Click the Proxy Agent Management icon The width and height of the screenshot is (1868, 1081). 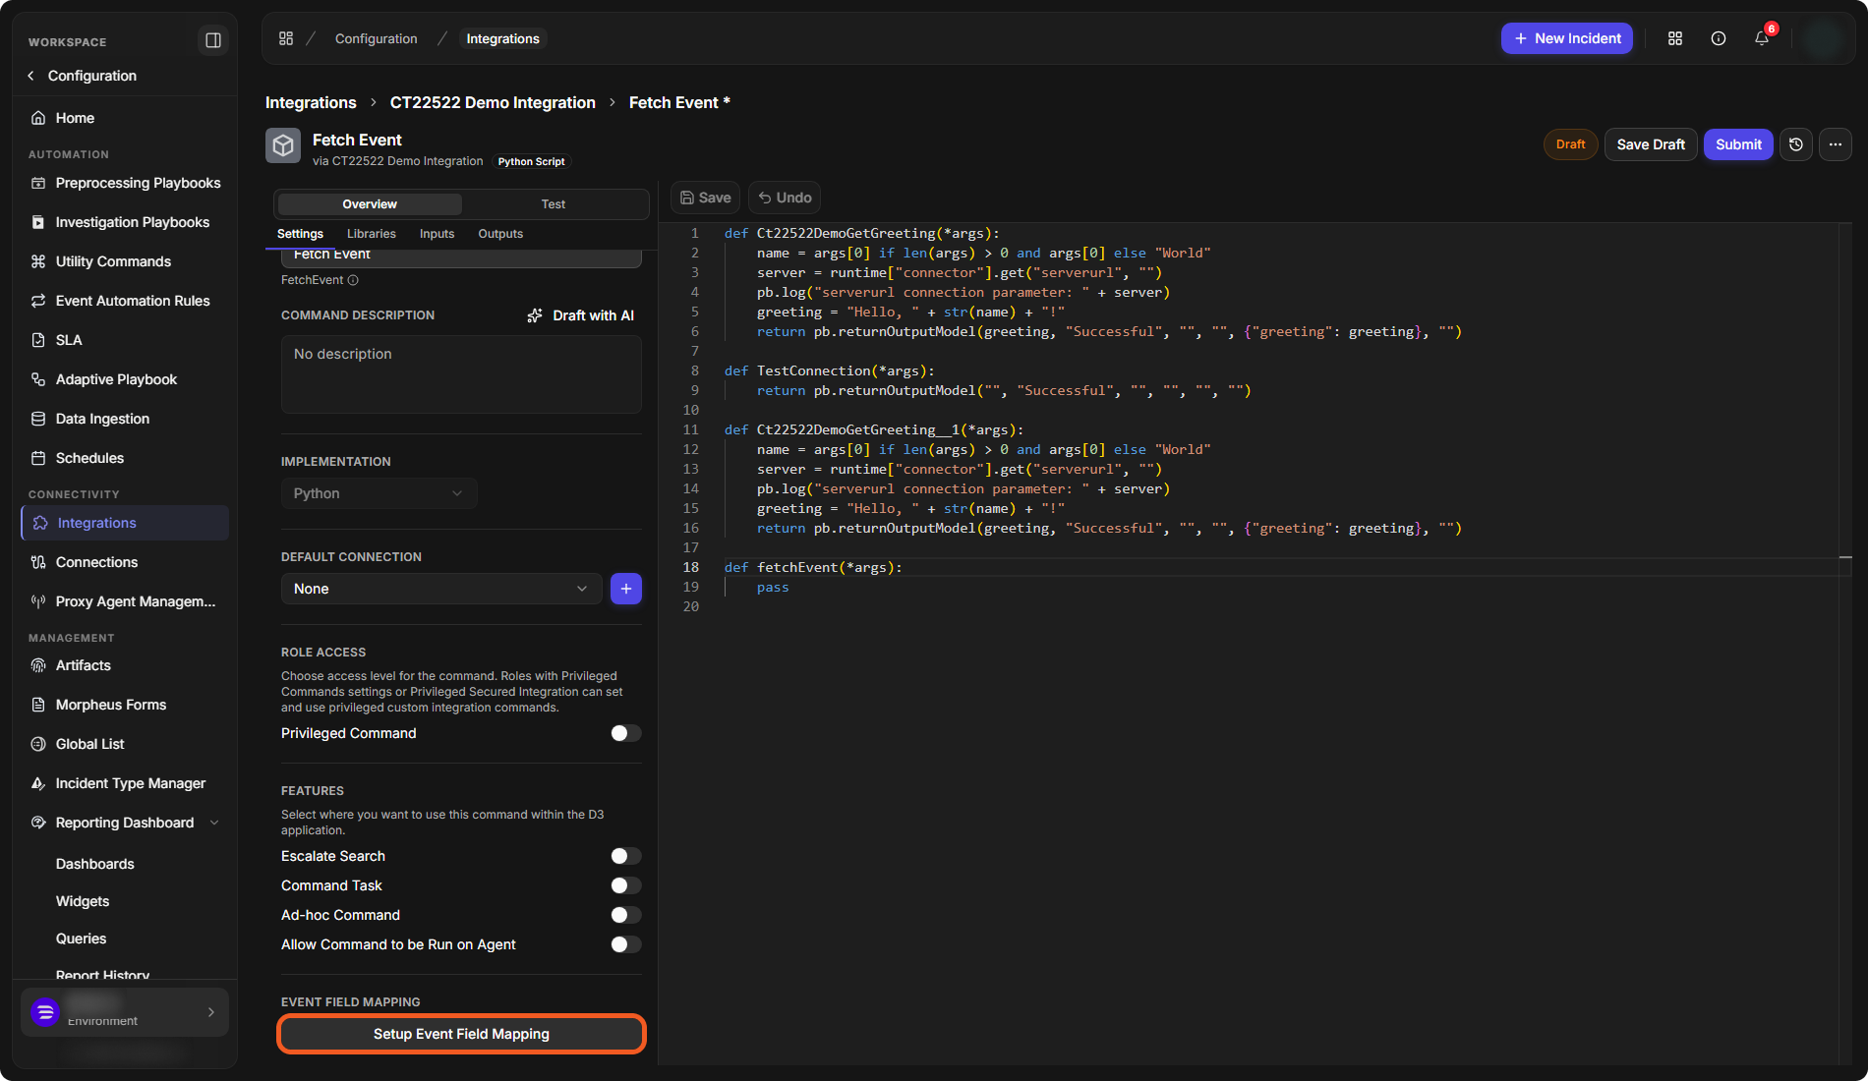point(38,601)
